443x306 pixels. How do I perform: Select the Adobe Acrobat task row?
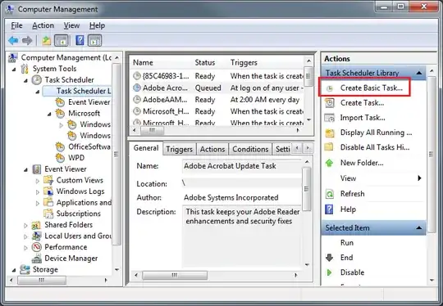point(217,88)
